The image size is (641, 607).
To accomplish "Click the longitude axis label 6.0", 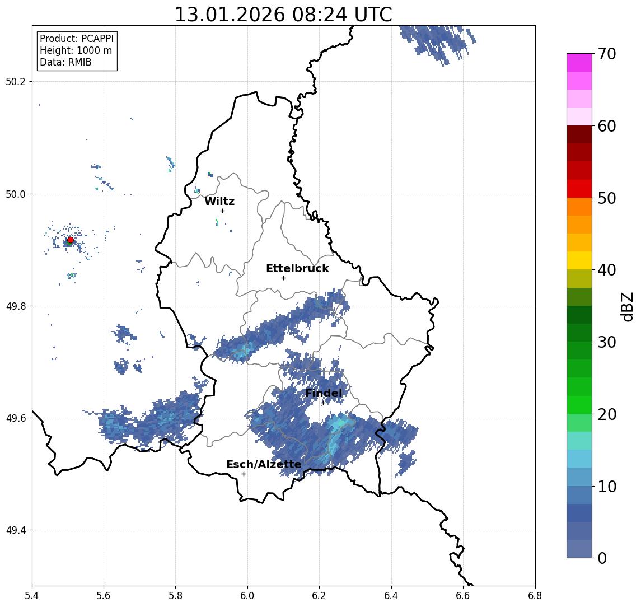I will [x=247, y=596].
